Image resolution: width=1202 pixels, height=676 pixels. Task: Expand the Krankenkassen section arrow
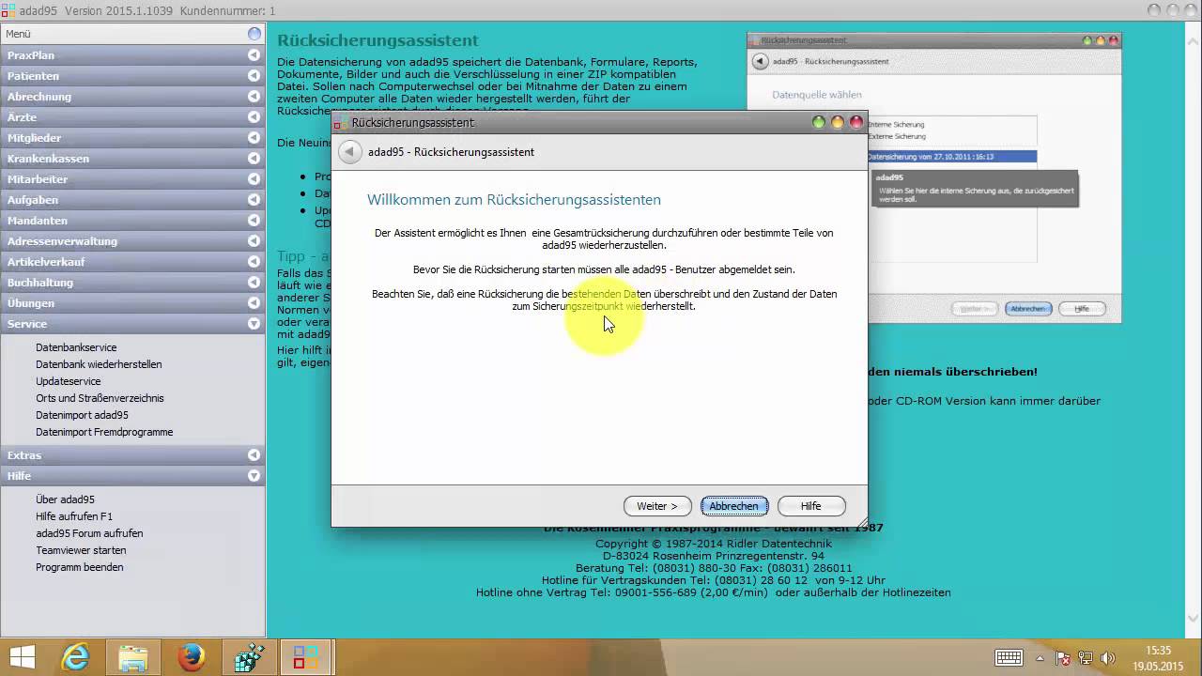[x=254, y=159]
